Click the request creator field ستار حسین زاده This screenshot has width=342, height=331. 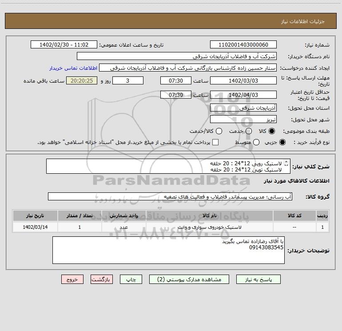(x=188, y=68)
